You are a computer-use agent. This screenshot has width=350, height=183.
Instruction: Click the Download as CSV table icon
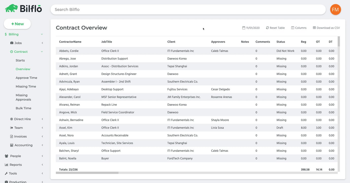314,28
